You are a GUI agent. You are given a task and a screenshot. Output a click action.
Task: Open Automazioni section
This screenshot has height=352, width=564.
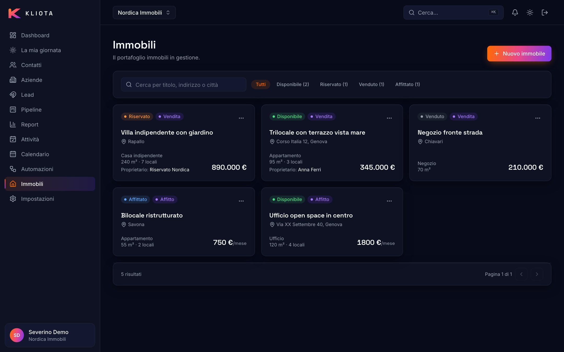point(50,169)
